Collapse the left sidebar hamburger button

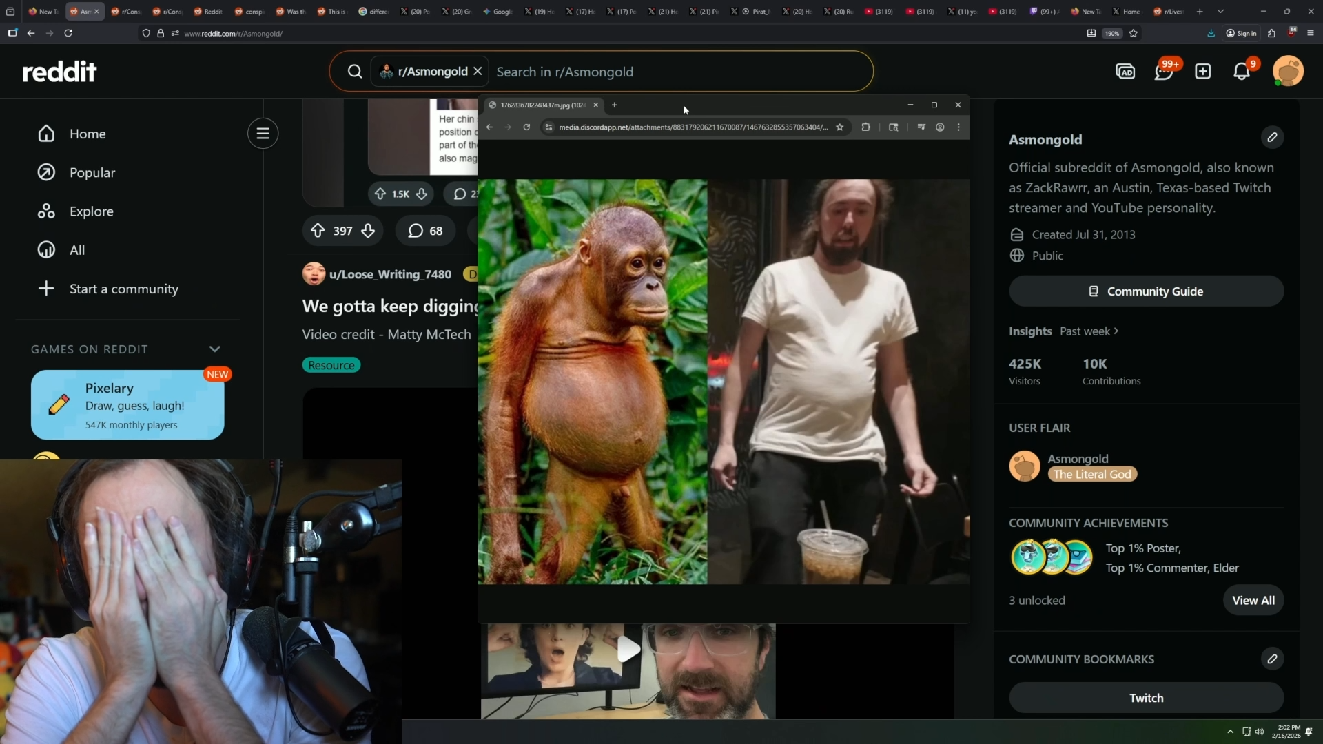263,134
